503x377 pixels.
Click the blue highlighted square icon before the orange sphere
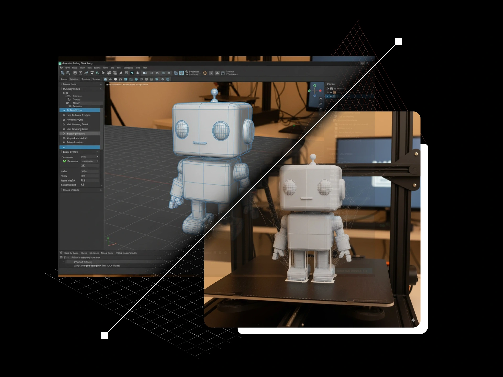181,73
